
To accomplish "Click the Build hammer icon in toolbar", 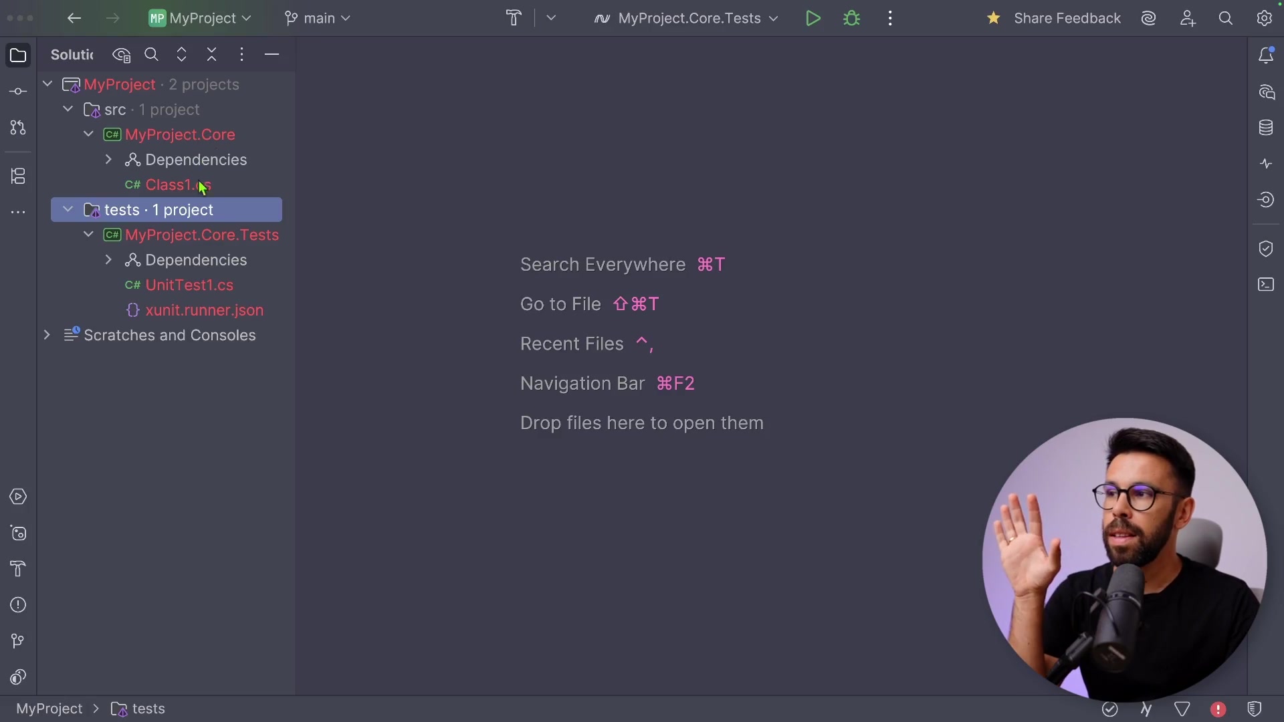I will pos(514,19).
